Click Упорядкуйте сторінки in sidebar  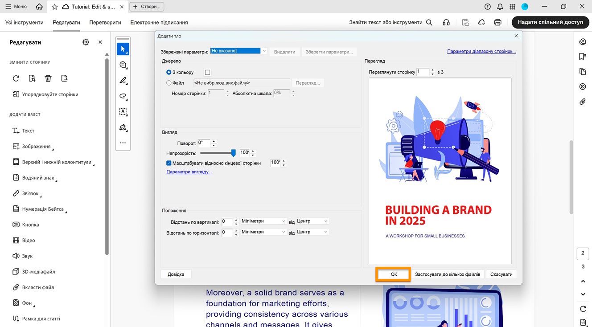[x=45, y=94]
